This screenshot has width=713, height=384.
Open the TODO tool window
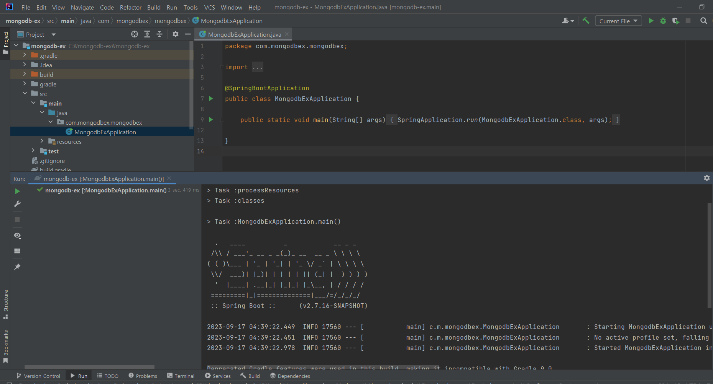click(108, 376)
